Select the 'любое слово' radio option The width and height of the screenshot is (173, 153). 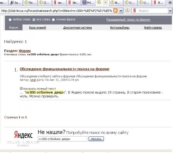pos(10,20)
